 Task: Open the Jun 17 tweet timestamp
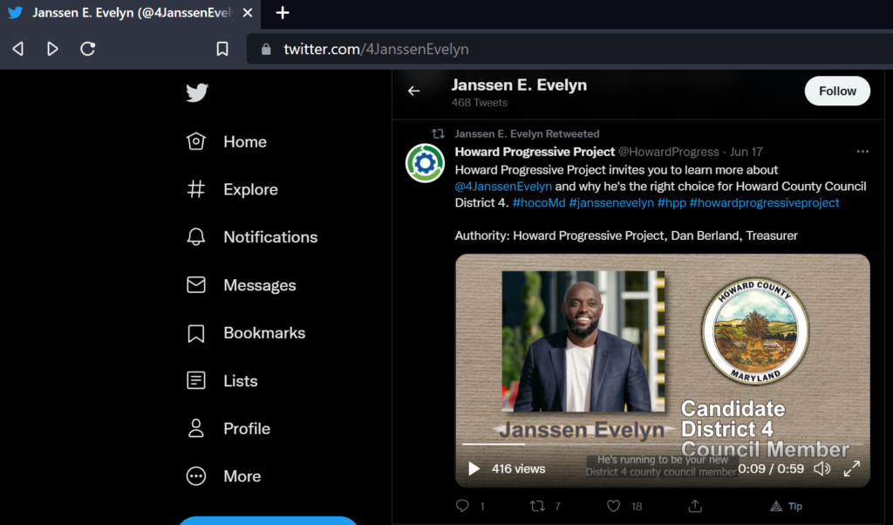coord(746,152)
